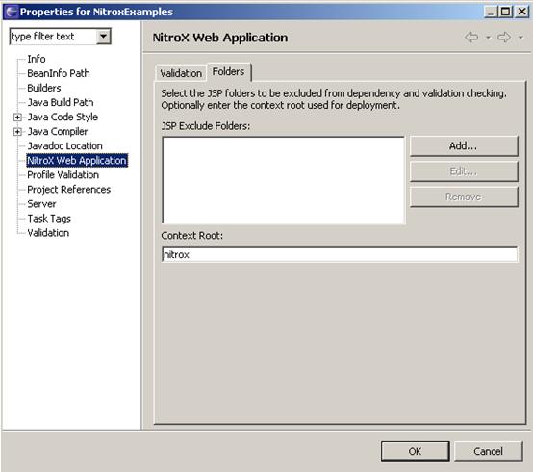This screenshot has width=533, height=472.
Task: Maximize the Properties dialog window
Action: (505, 12)
